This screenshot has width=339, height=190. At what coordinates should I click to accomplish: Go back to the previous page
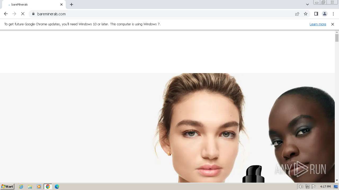pyautogui.click(x=6, y=14)
